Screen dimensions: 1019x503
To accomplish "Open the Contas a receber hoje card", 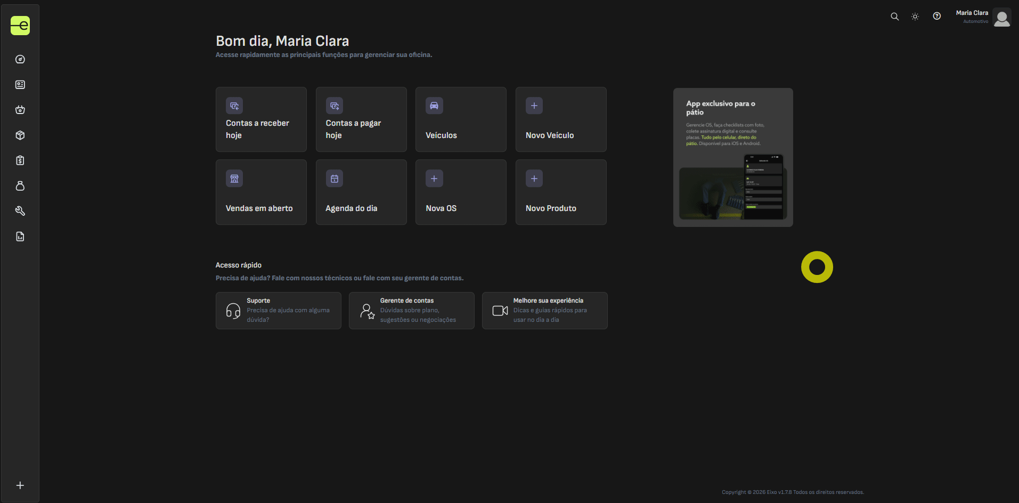I will pos(261,119).
